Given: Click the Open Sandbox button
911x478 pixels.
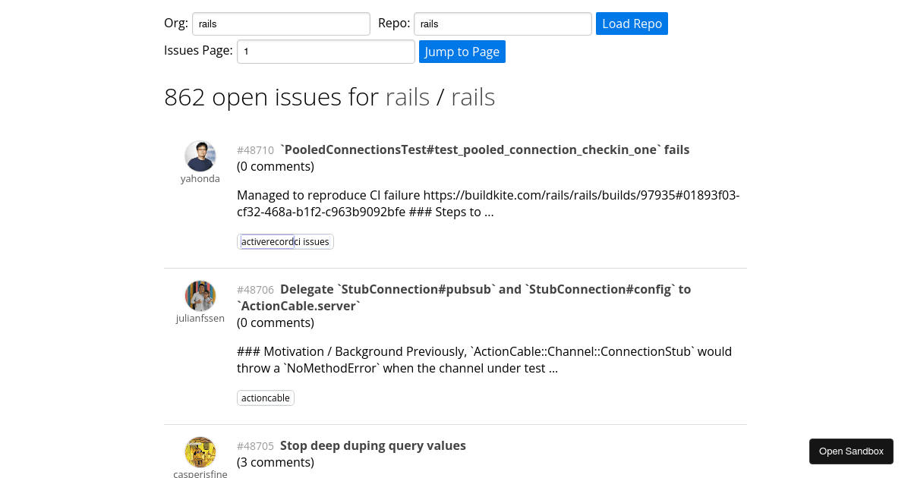Looking at the screenshot, I should point(851,451).
